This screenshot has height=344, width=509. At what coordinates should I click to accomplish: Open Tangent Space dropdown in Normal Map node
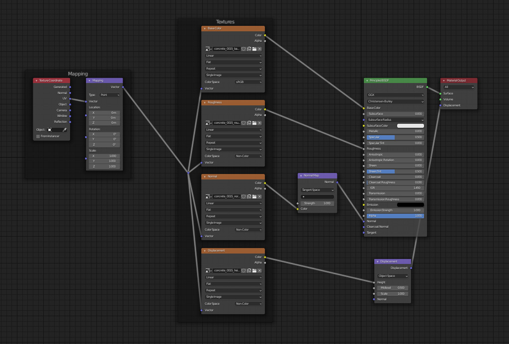click(318, 190)
